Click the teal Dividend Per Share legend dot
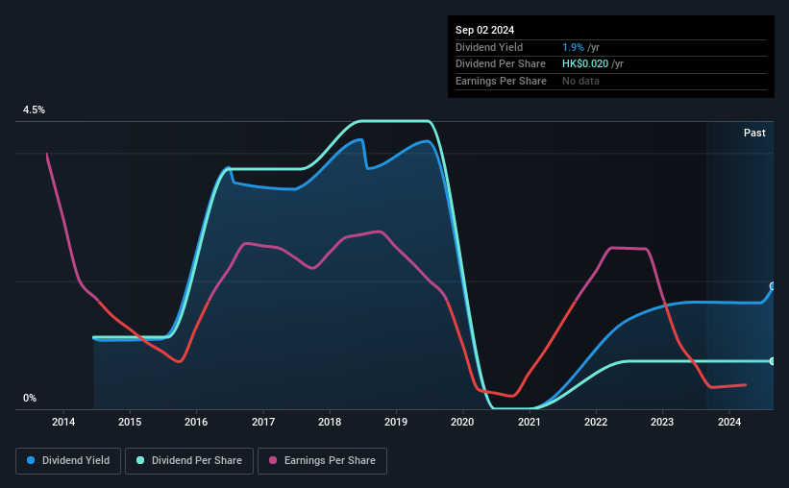Image resolution: width=789 pixels, height=488 pixels. tap(140, 460)
